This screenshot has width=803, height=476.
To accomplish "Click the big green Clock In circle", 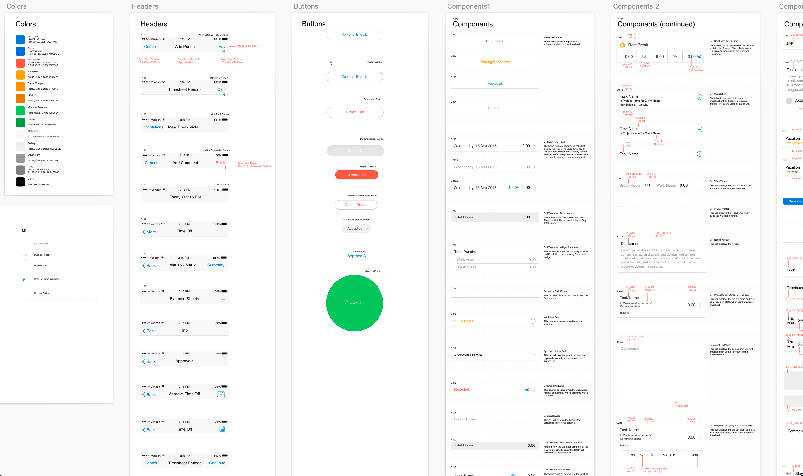I will pos(354,303).
